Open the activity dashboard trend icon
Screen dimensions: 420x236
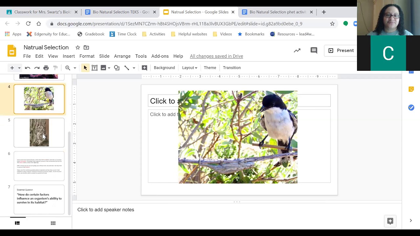pyautogui.click(x=297, y=50)
